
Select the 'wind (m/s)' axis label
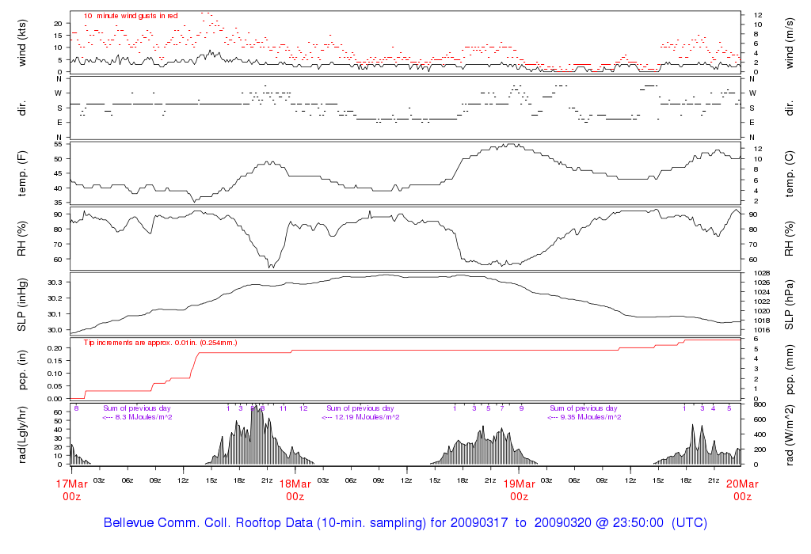click(790, 43)
